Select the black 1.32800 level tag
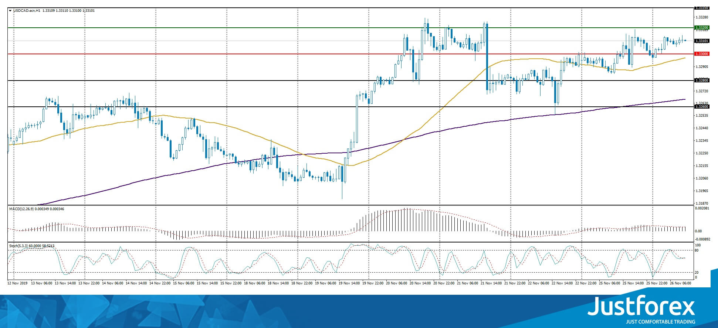Image resolution: width=718 pixels, height=328 pixels. click(x=702, y=81)
